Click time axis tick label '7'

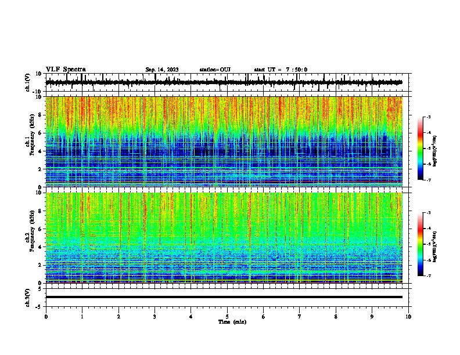[300, 317]
